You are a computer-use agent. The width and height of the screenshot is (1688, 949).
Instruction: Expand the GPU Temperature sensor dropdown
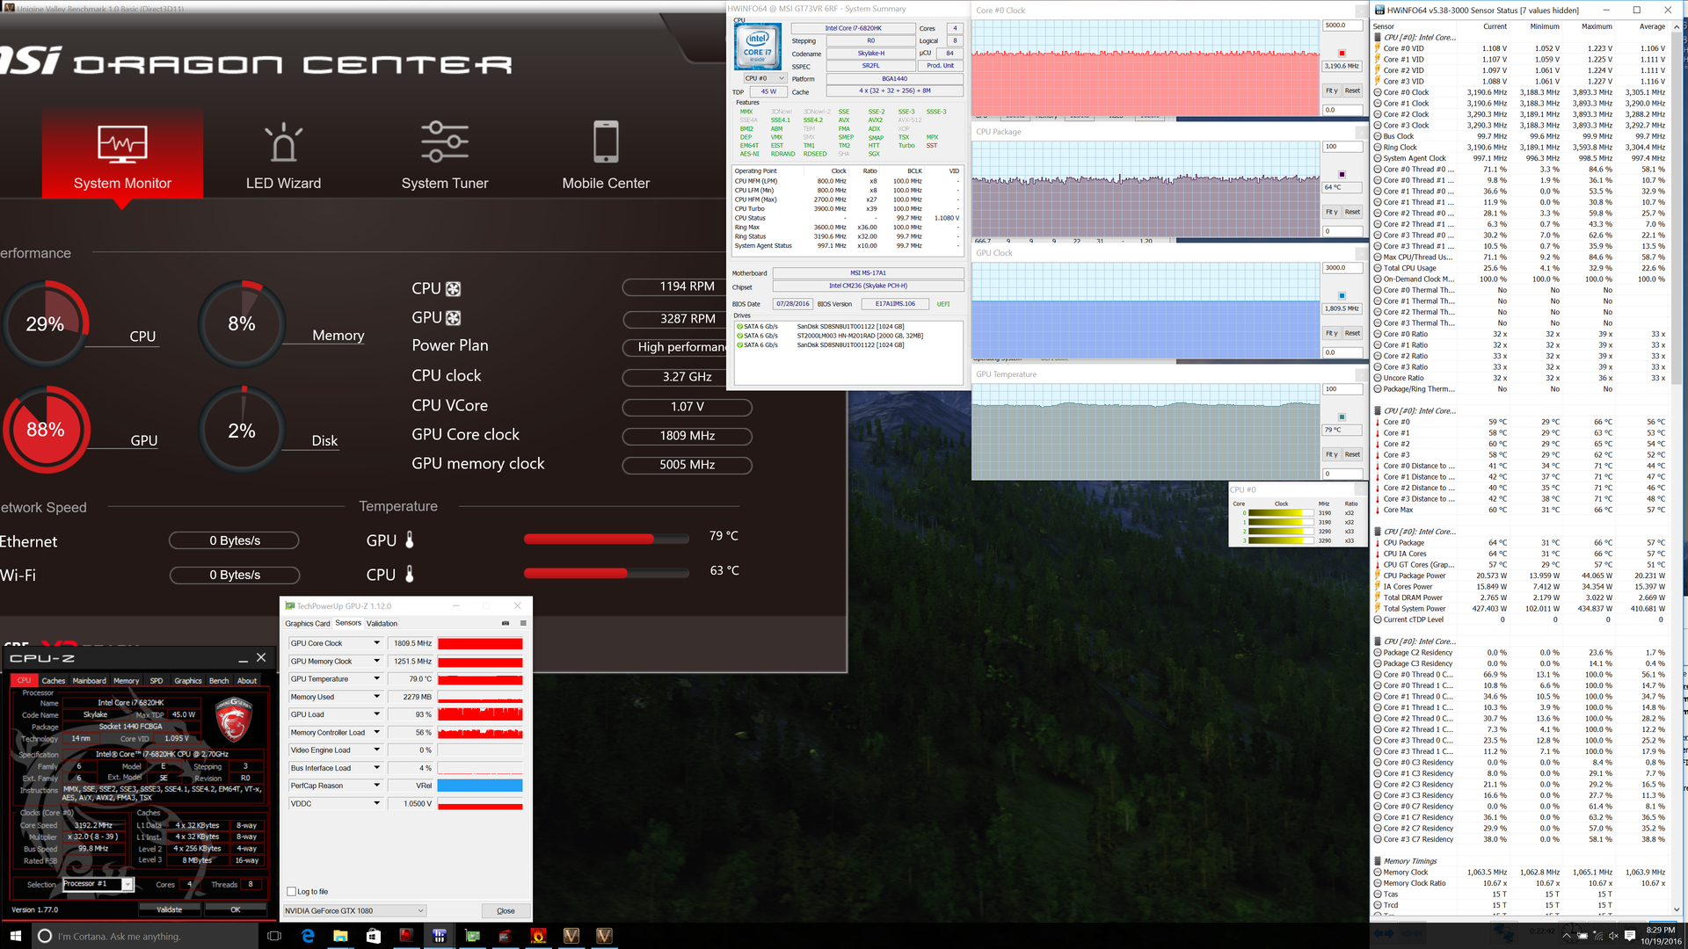coord(376,678)
